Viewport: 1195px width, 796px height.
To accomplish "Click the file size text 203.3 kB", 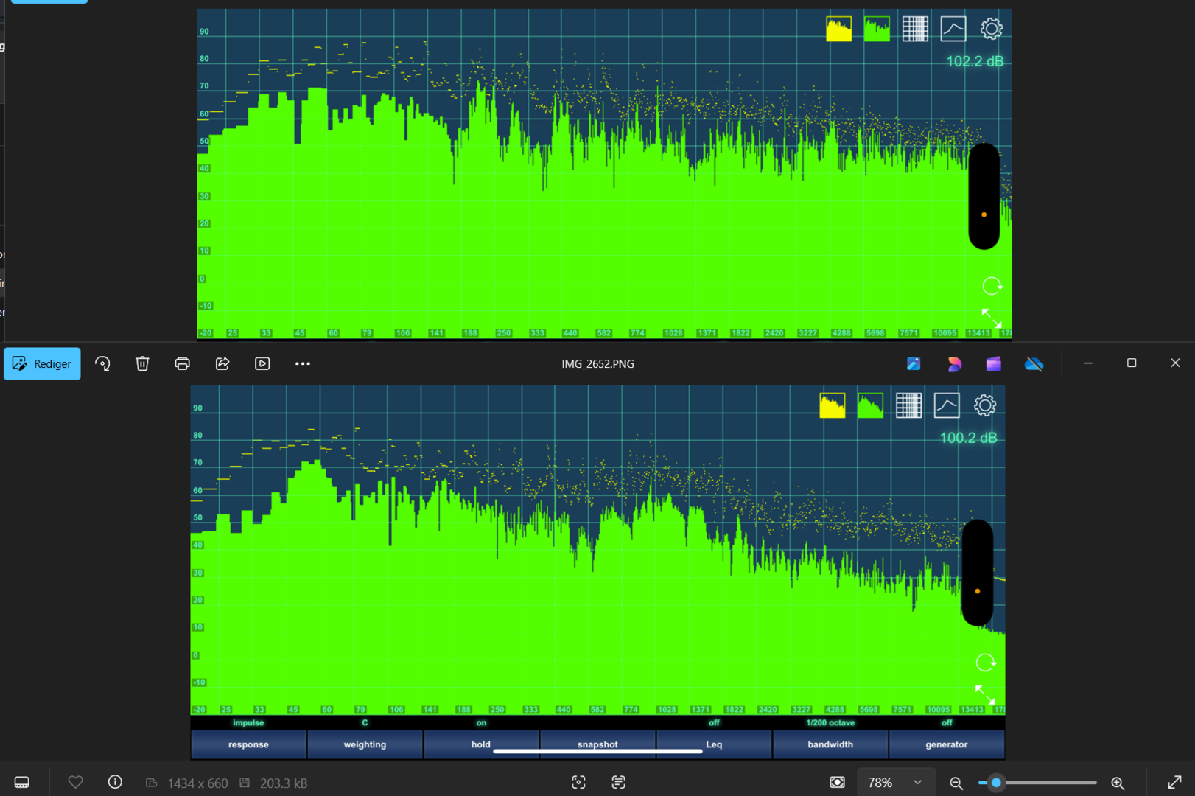I will click(284, 783).
